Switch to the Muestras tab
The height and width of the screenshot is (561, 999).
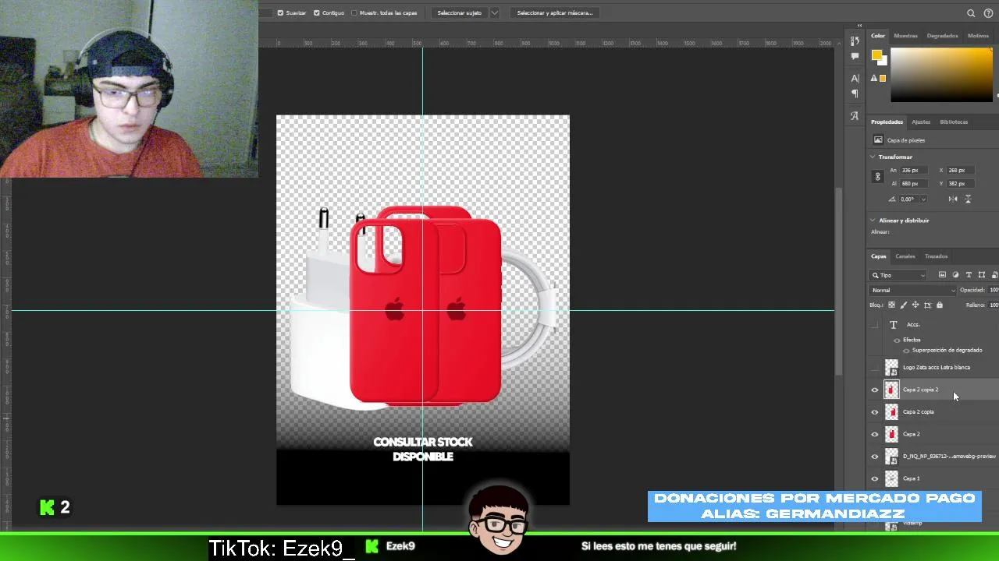905,36
